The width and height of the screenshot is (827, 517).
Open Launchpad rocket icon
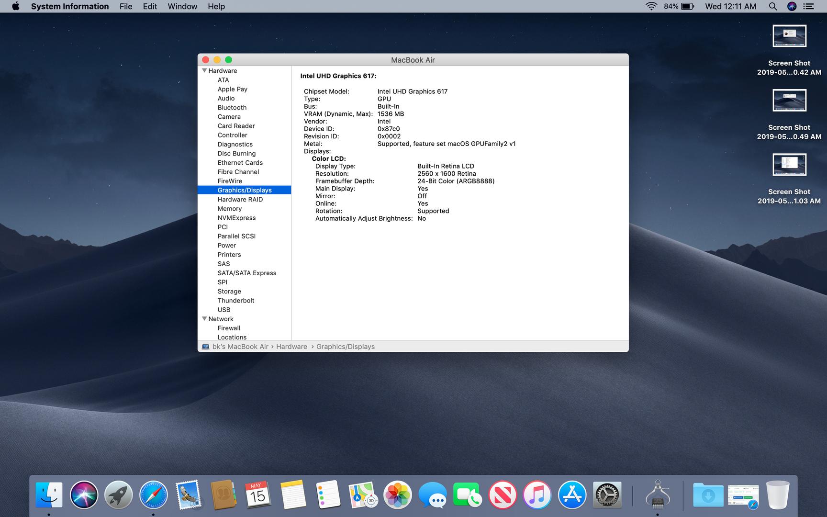point(119,495)
